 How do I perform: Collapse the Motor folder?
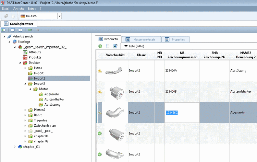30,89
